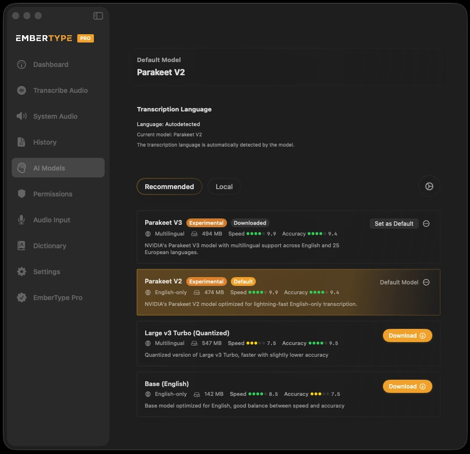Click Dictionary book icon
470x454 pixels.
click(22, 245)
